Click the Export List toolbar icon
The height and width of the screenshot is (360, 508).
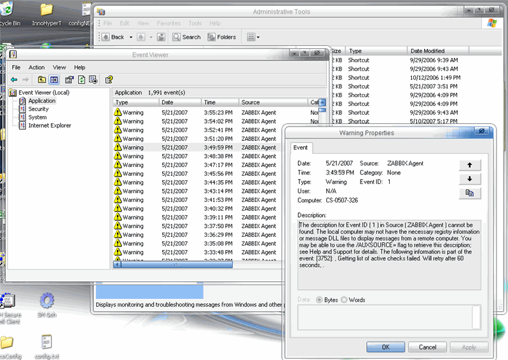tap(93, 79)
